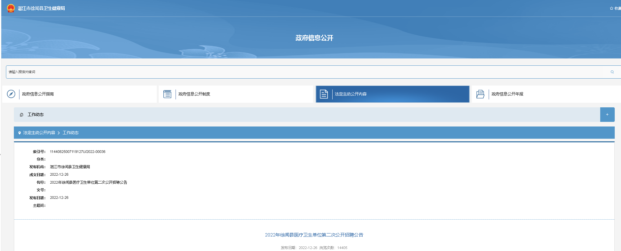Click the small icon beside 工作动态 heading

click(21, 115)
